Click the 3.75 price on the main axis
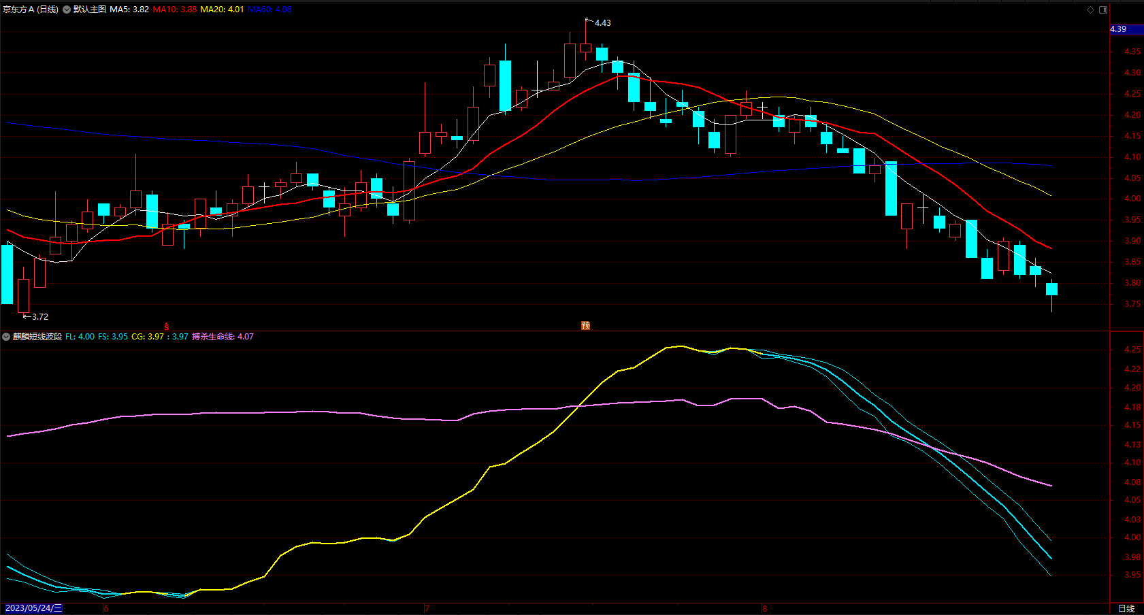The width and height of the screenshot is (1144, 615). point(1132,304)
